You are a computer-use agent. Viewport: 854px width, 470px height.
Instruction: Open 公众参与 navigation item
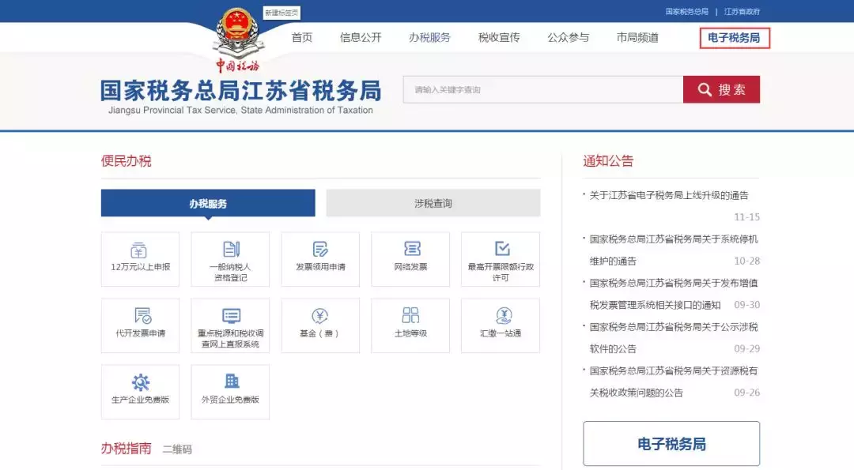(568, 38)
